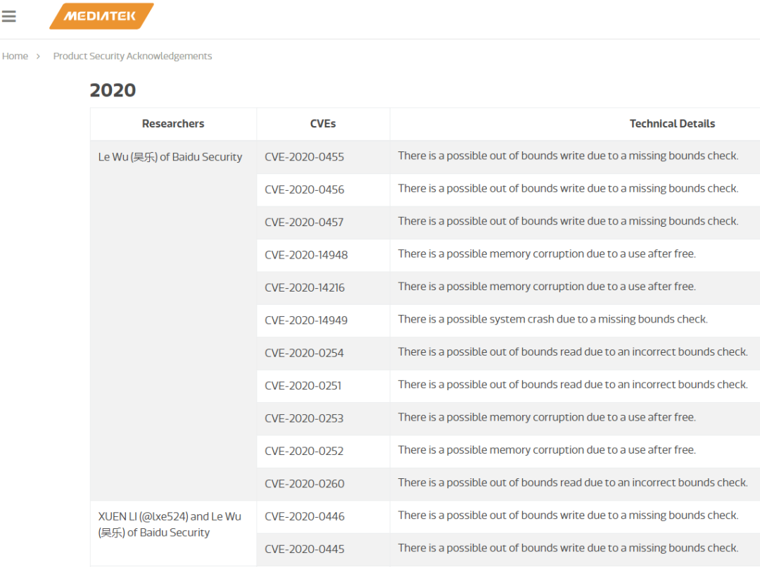The width and height of the screenshot is (760, 567).
Task: Select the CVE-2020-14949 cell
Action: 323,320
